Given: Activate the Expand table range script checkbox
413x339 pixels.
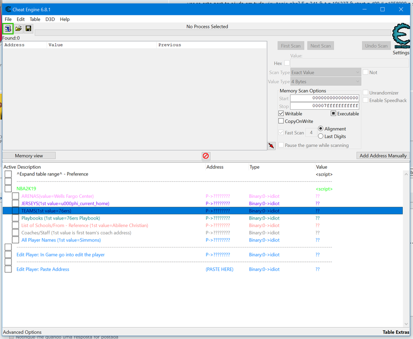Looking at the screenshot, I should click(x=8, y=174).
